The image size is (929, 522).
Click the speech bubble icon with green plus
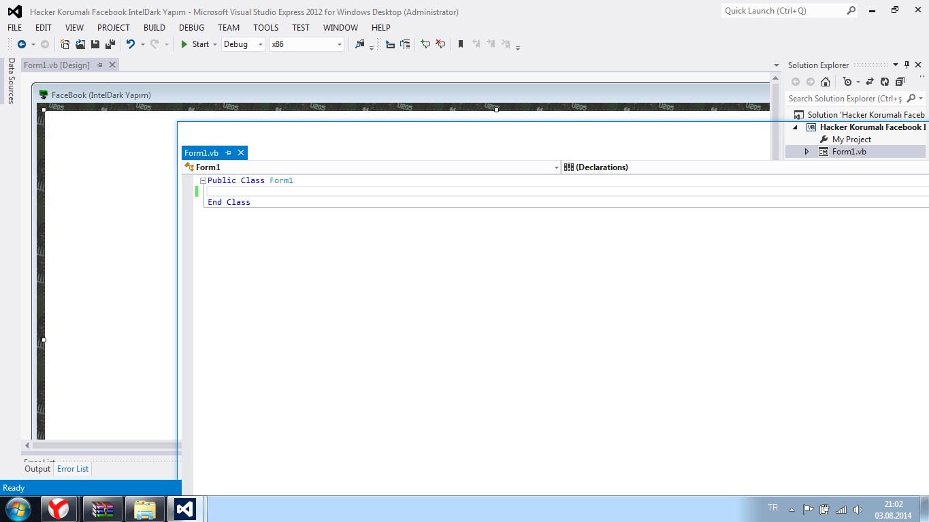pos(425,44)
